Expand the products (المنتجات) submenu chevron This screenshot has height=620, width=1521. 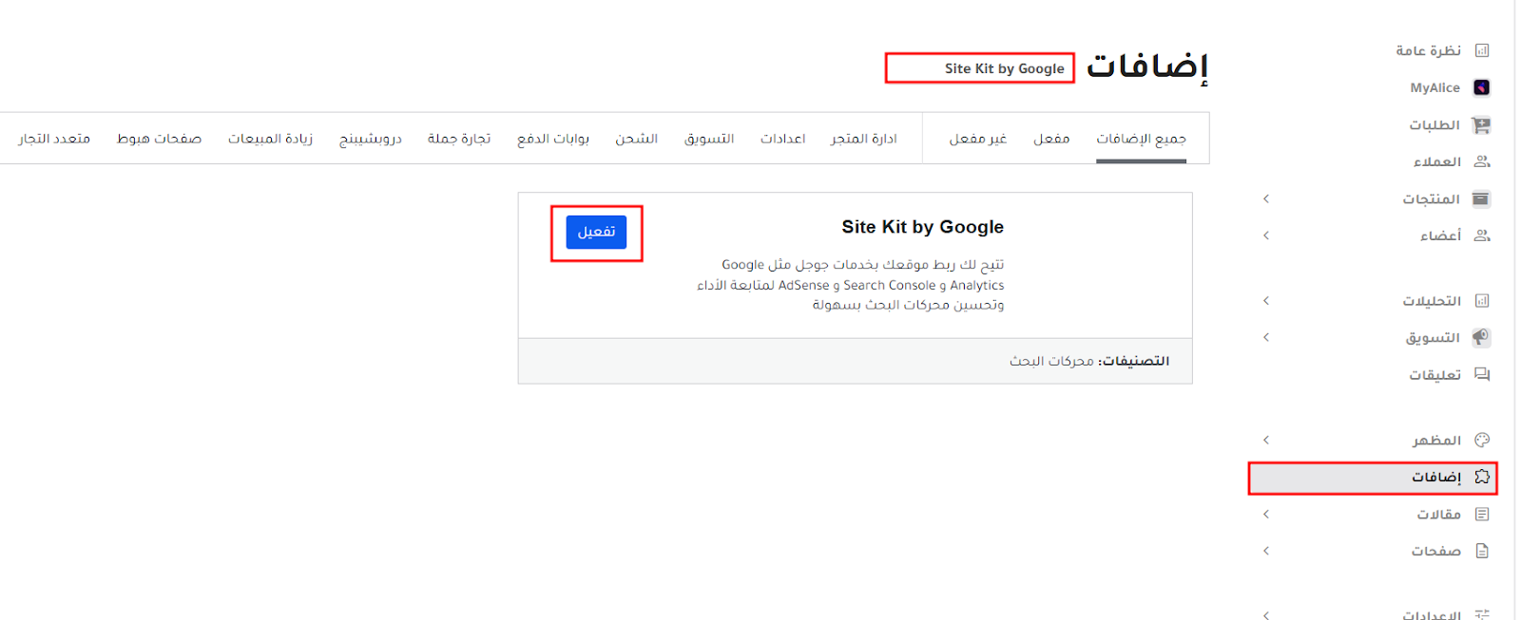[x=1266, y=198]
